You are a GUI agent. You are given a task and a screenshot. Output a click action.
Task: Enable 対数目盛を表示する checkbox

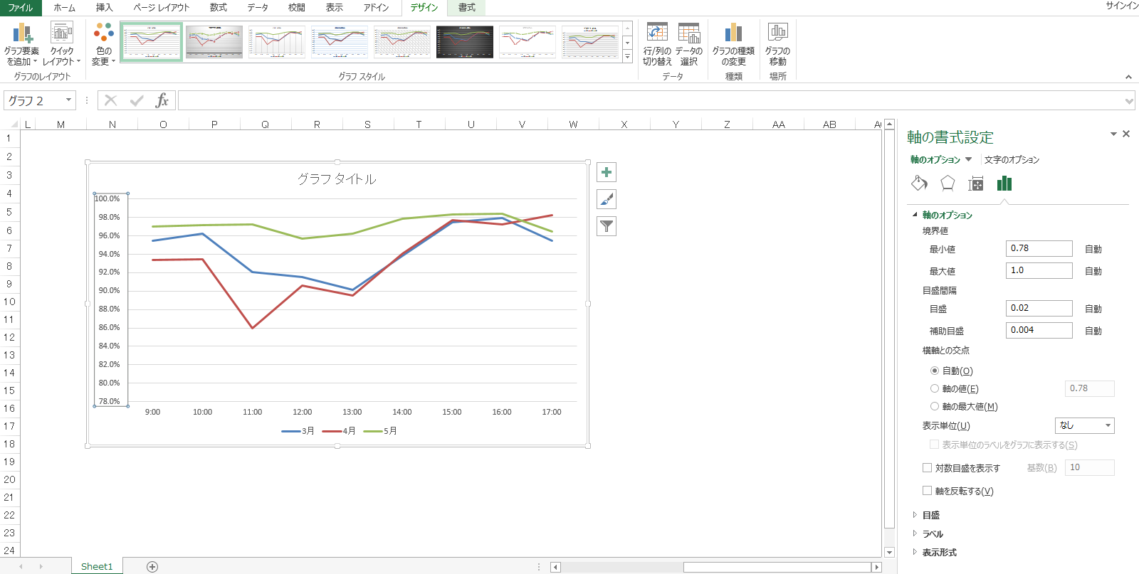pos(928,468)
